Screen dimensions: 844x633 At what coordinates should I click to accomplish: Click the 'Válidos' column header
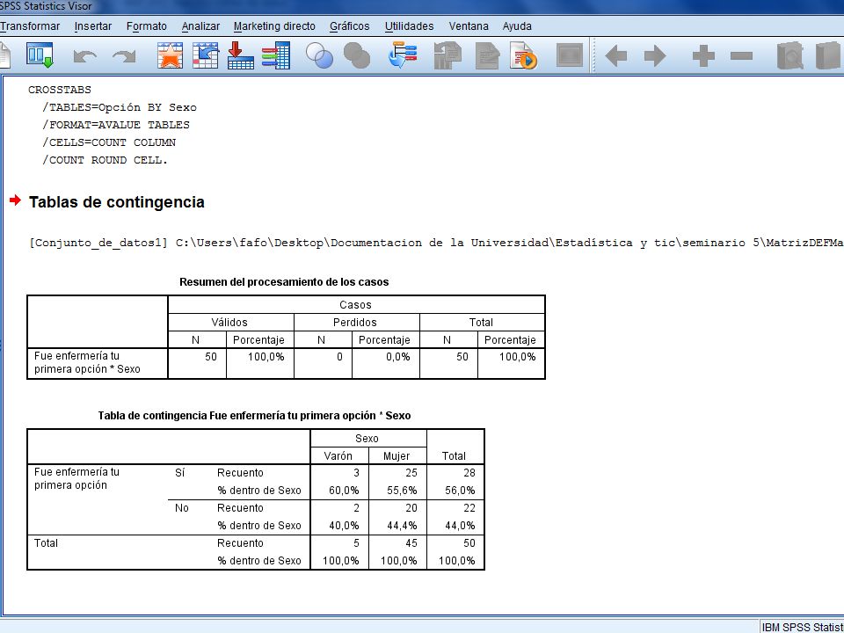229,323
